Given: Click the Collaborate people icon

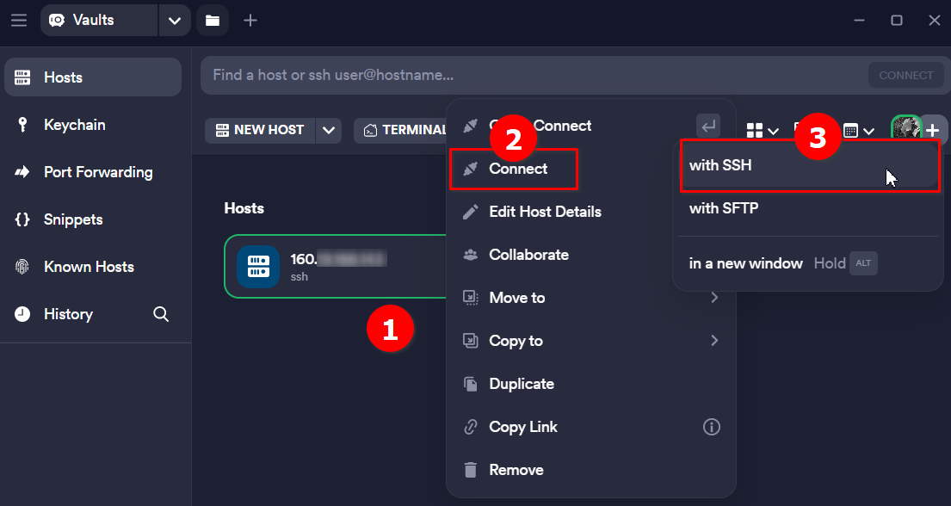Looking at the screenshot, I should [x=470, y=255].
